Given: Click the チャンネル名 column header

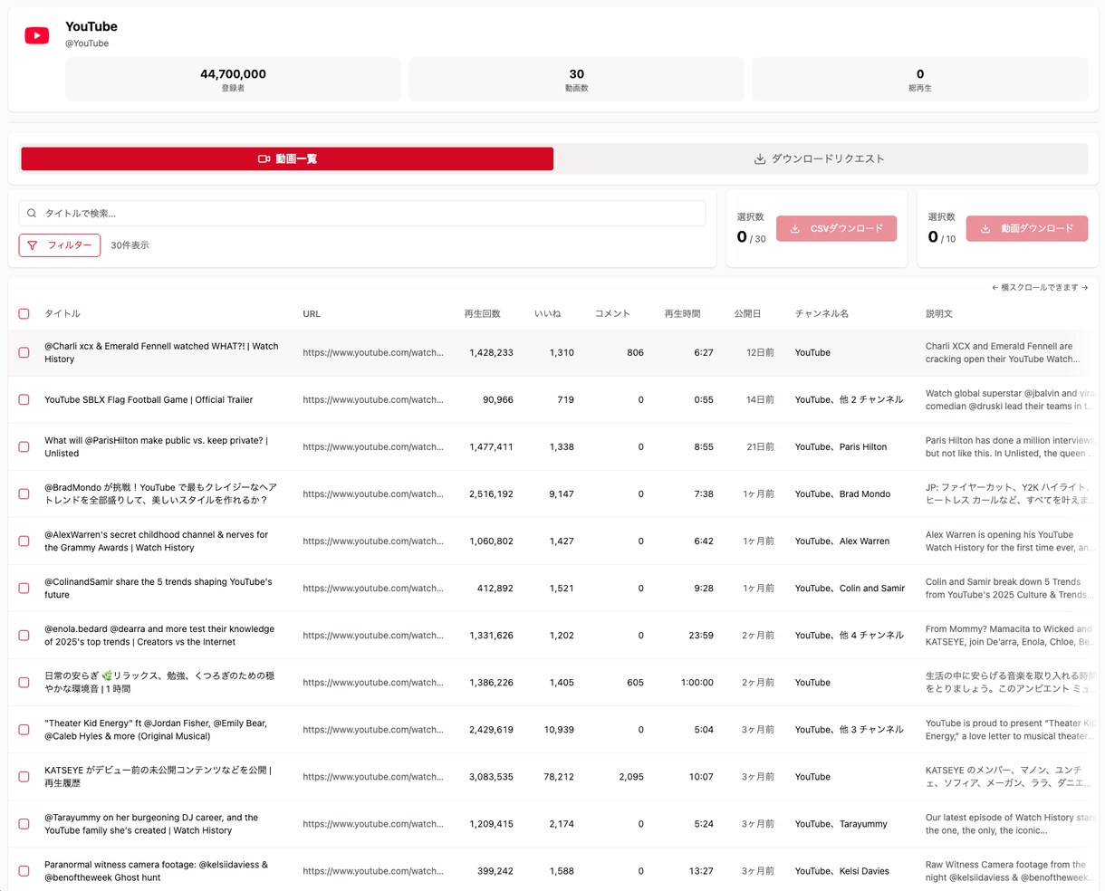Looking at the screenshot, I should point(822,314).
